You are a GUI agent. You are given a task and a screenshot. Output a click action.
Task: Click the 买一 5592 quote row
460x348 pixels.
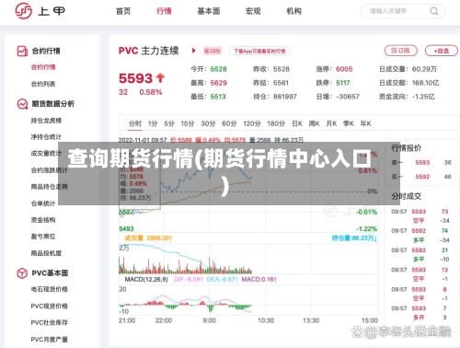[x=421, y=177]
